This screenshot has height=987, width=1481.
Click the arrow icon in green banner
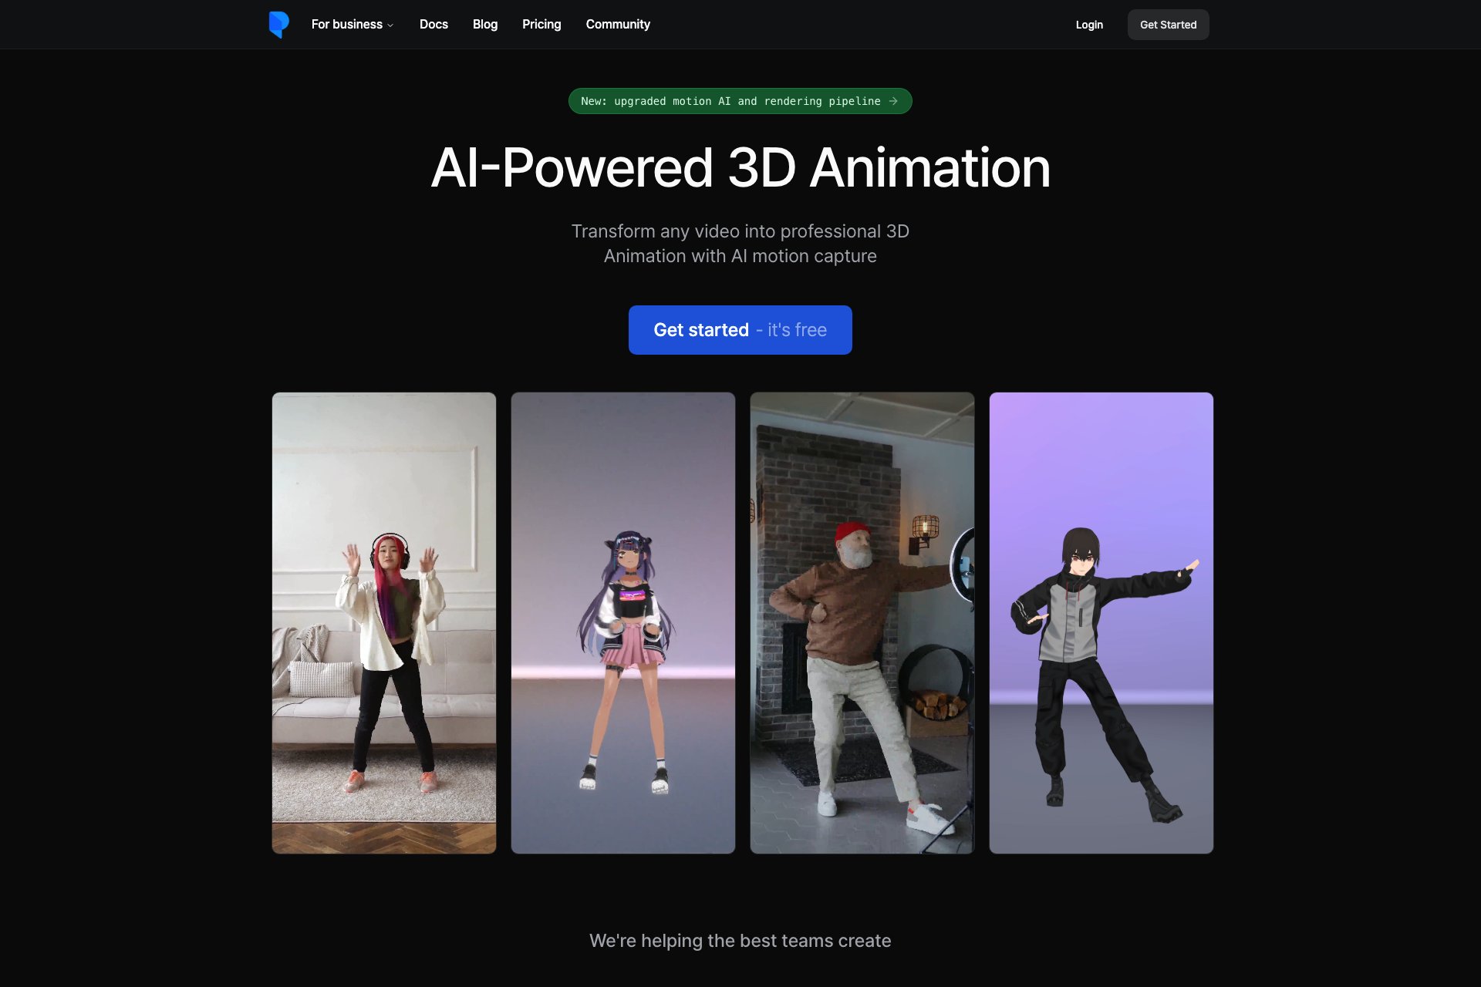(x=893, y=101)
